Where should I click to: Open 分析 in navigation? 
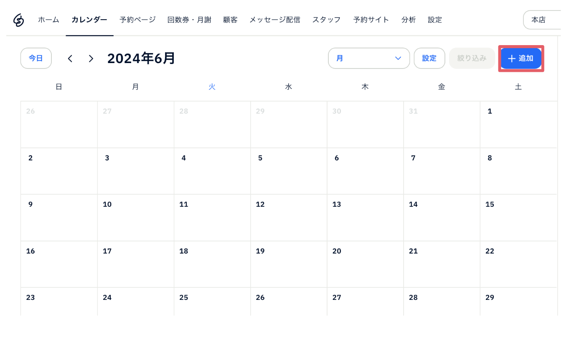[409, 20]
